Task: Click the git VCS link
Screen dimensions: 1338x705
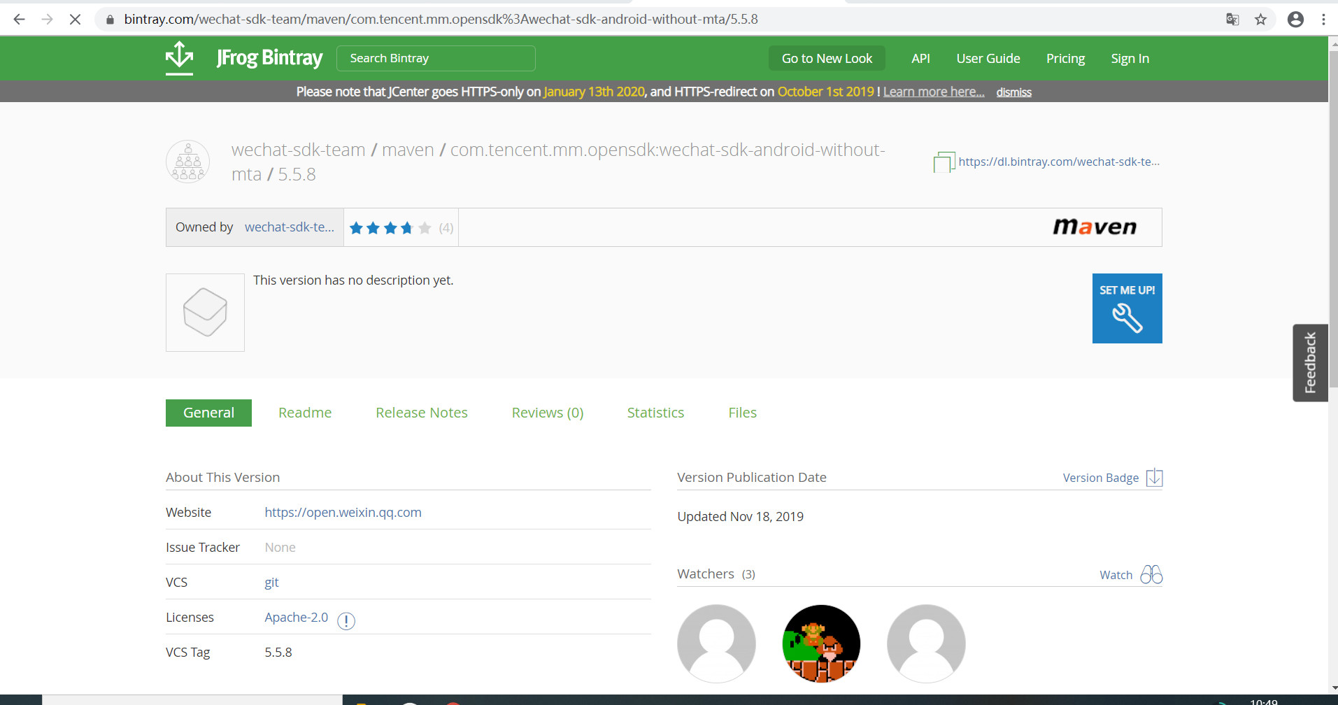Action: [x=271, y=583]
